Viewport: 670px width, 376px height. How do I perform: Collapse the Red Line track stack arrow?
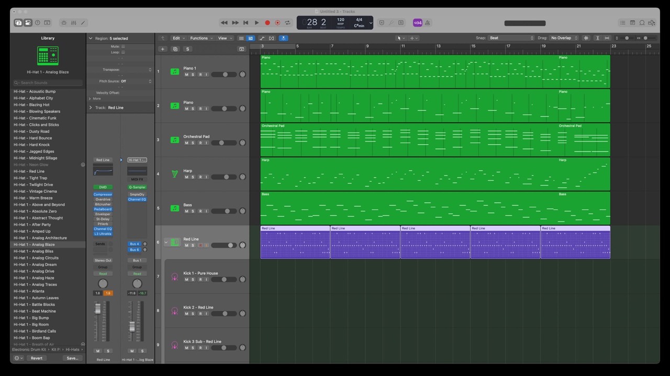click(166, 242)
